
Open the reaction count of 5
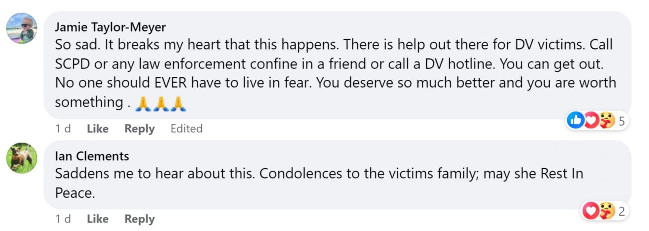tap(621, 121)
